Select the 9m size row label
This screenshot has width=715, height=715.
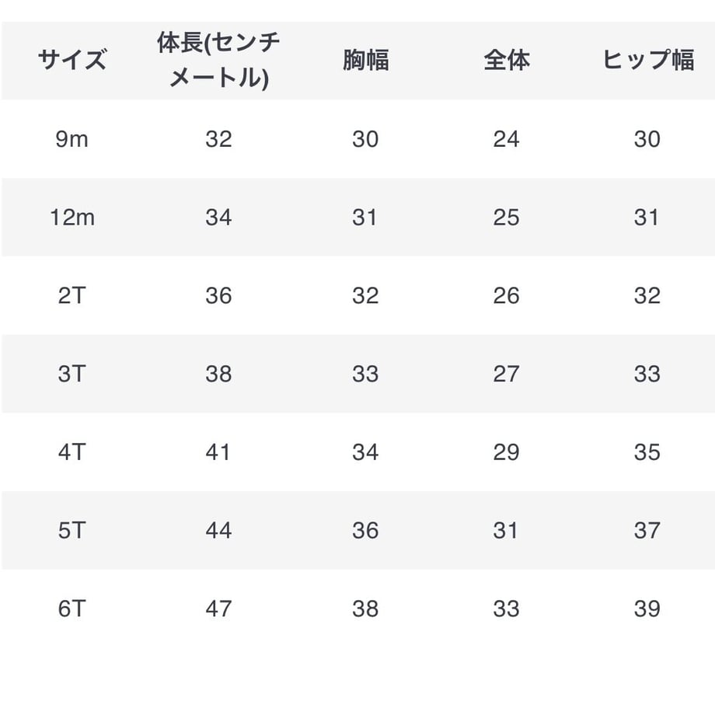click(x=72, y=139)
